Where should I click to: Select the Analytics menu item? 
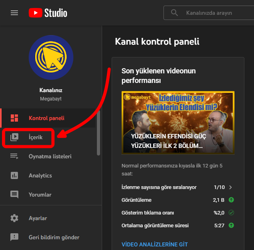(x=40, y=175)
